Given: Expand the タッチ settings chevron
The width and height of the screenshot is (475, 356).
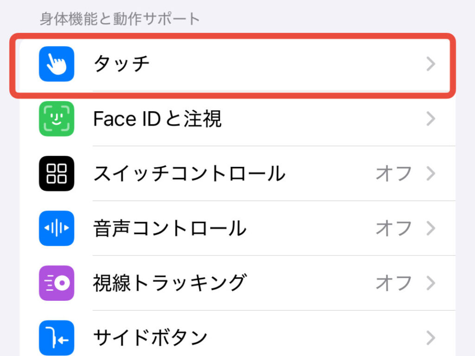Looking at the screenshot, I should 430,65.
